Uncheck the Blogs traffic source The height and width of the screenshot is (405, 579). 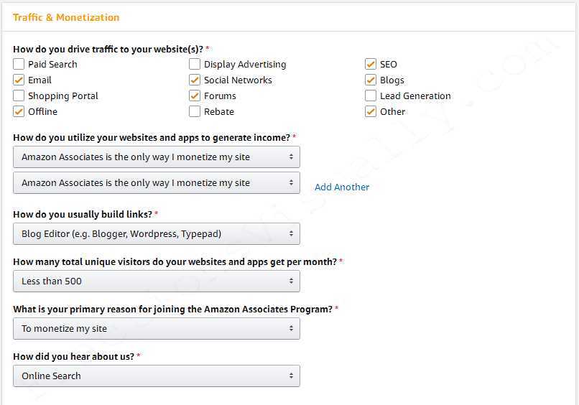pyautogui.click(x=371, y=80)
